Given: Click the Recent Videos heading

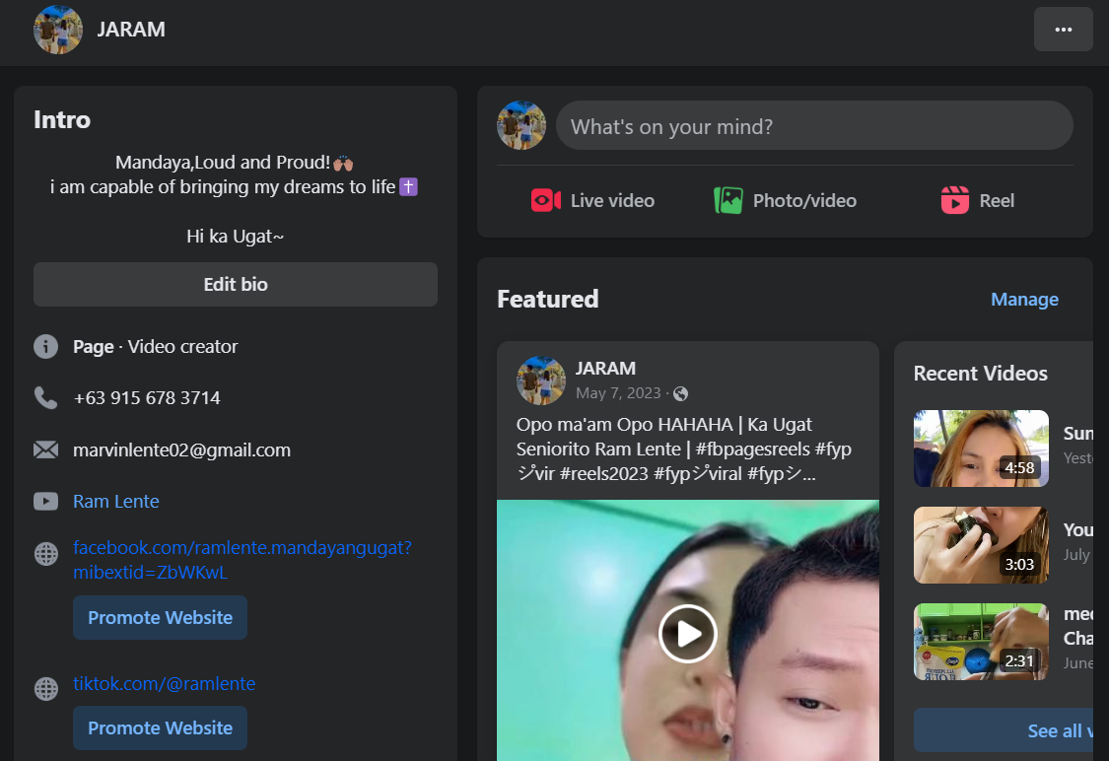Looking at the screenshot, I should [980, 374].
